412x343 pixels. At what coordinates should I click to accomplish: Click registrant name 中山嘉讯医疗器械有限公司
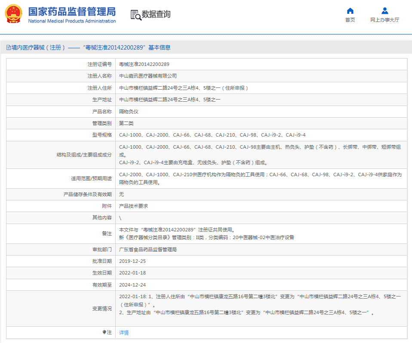click(x=148, y=76)
